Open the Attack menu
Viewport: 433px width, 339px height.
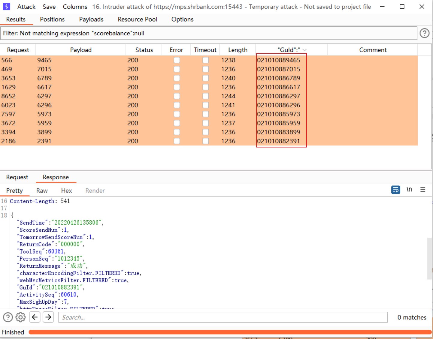[x=26, y=7]
